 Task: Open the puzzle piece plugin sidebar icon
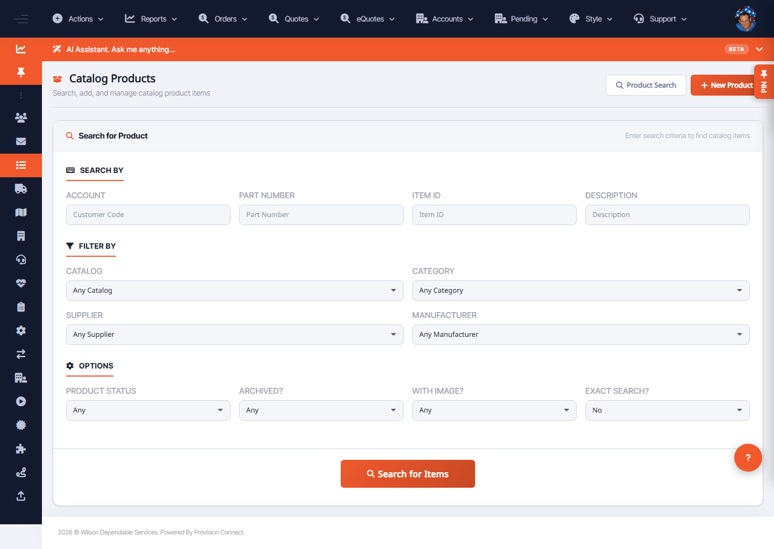point(21,449)
